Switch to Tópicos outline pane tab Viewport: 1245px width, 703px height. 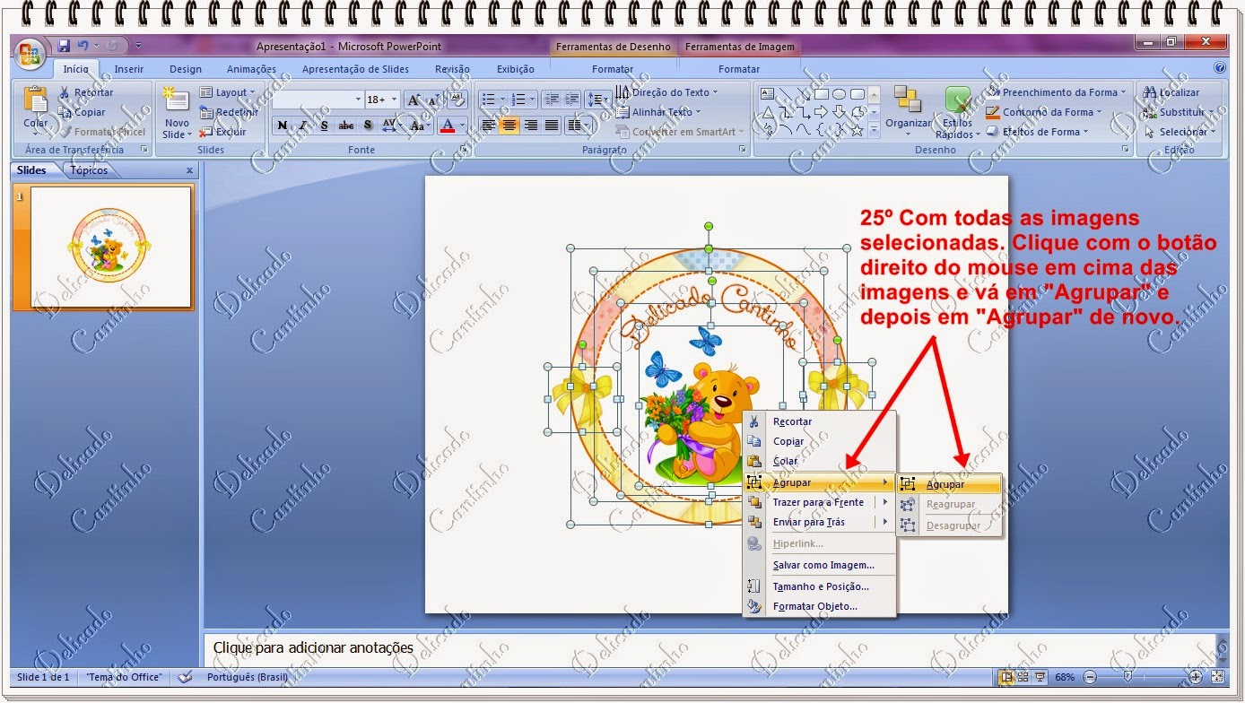tap(89, 170)
